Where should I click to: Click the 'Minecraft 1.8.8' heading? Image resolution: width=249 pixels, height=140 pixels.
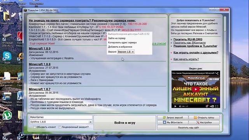click(40, 64)
